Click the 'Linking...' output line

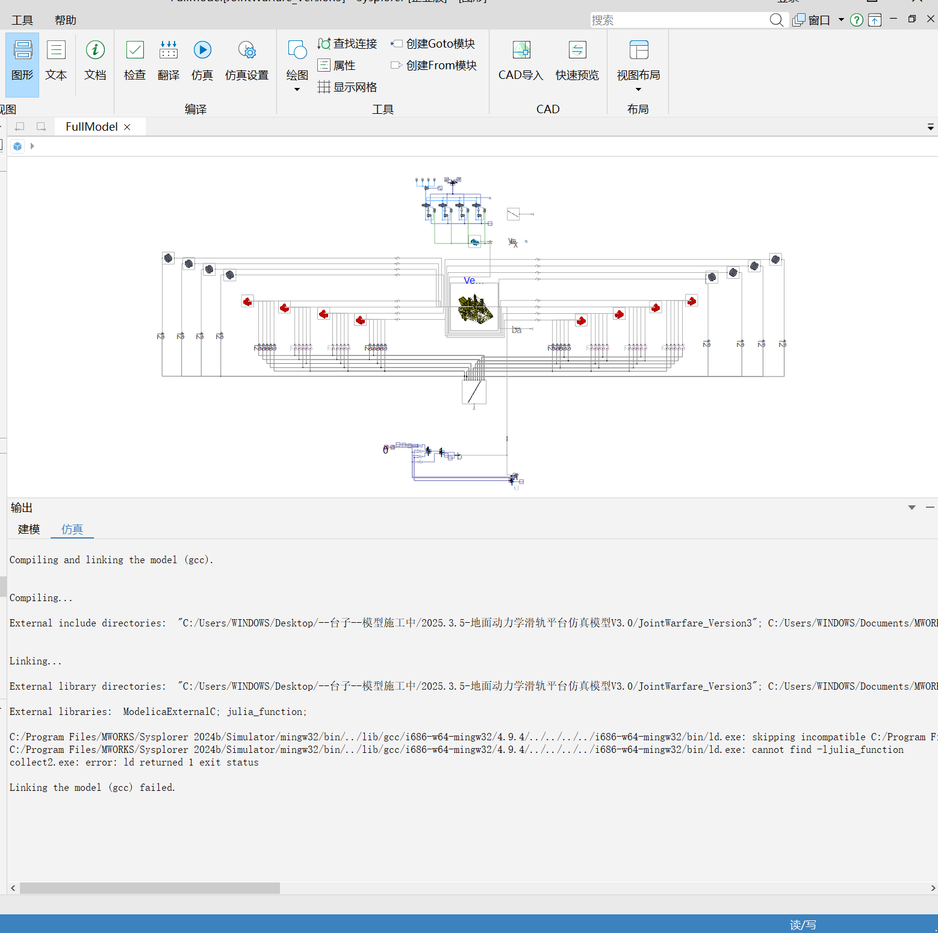[x=36, y=661]
